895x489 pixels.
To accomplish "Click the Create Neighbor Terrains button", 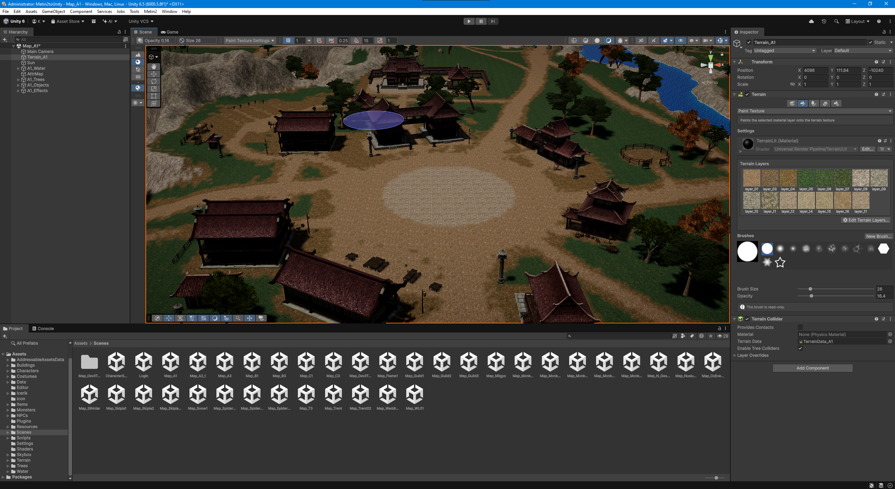I will (792, 103).
